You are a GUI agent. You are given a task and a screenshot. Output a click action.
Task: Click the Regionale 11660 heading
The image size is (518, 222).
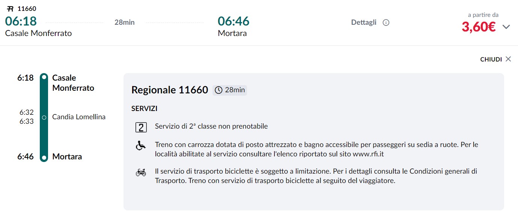click(170, 90)
